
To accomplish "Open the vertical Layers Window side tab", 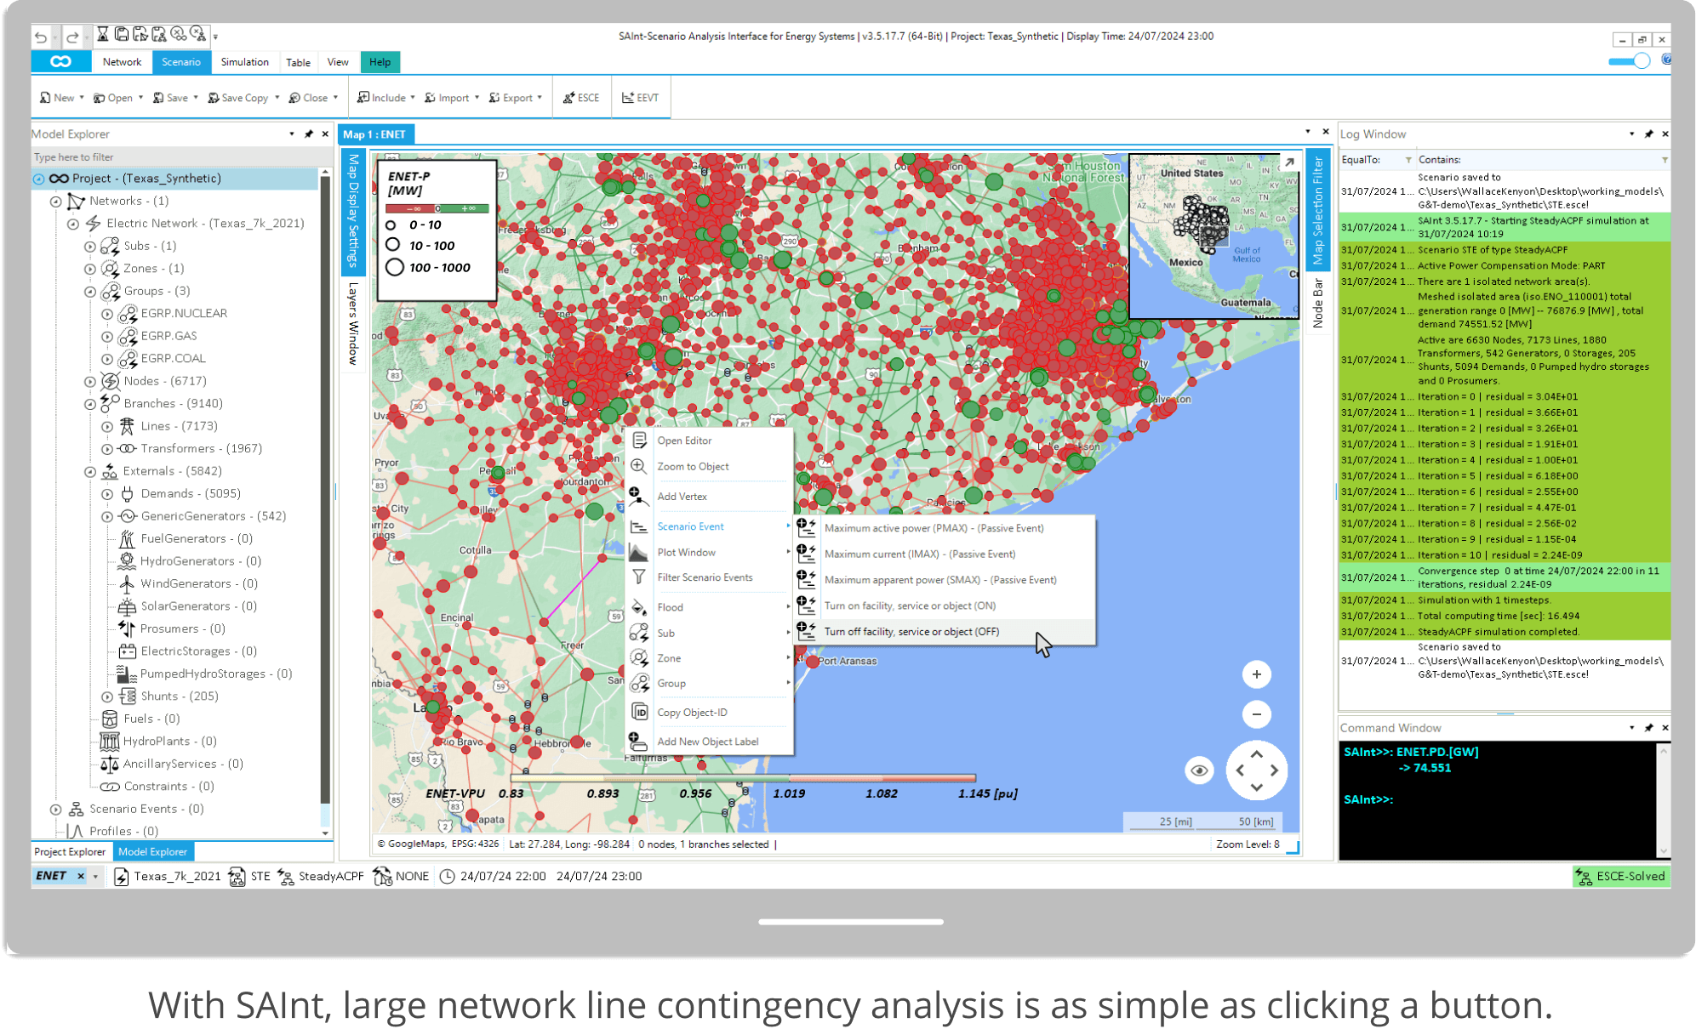I will pos(353,324).
